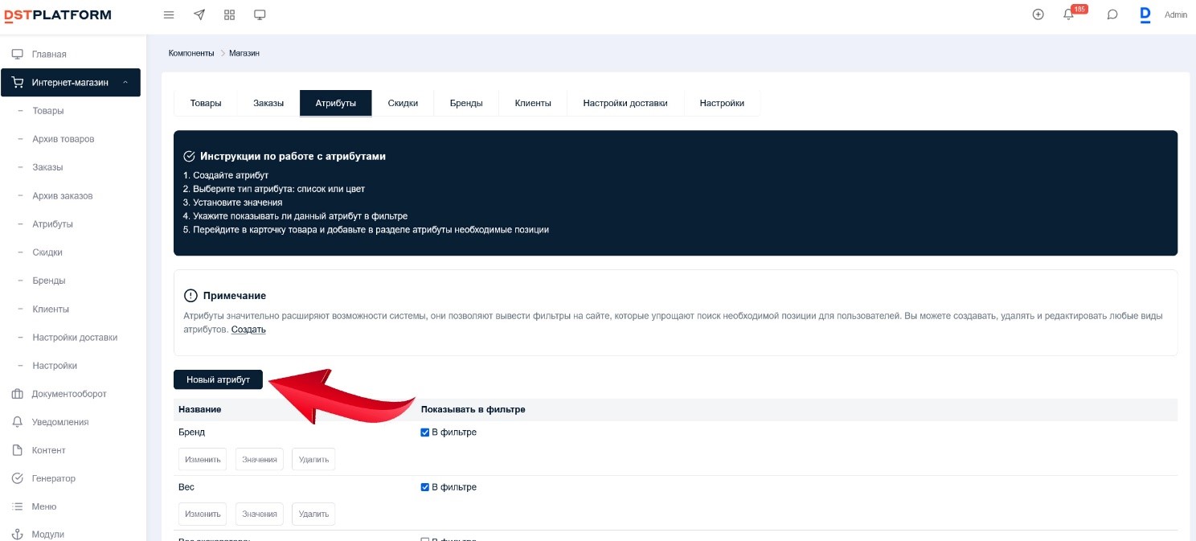Click 'Значения' button for Бренд attribute
The width and height of the screenshot is (1196, 541).
coord(259,459)
